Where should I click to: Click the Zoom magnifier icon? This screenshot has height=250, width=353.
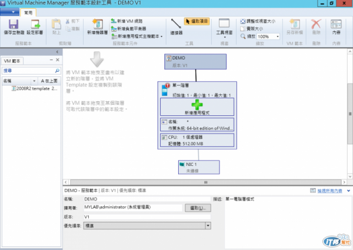[243, 36]
